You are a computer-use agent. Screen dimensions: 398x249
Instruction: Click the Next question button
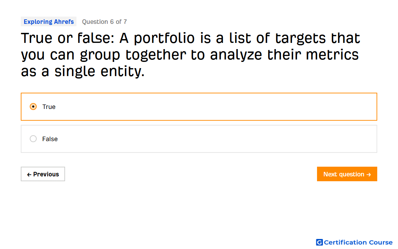(x=347, y=174)
